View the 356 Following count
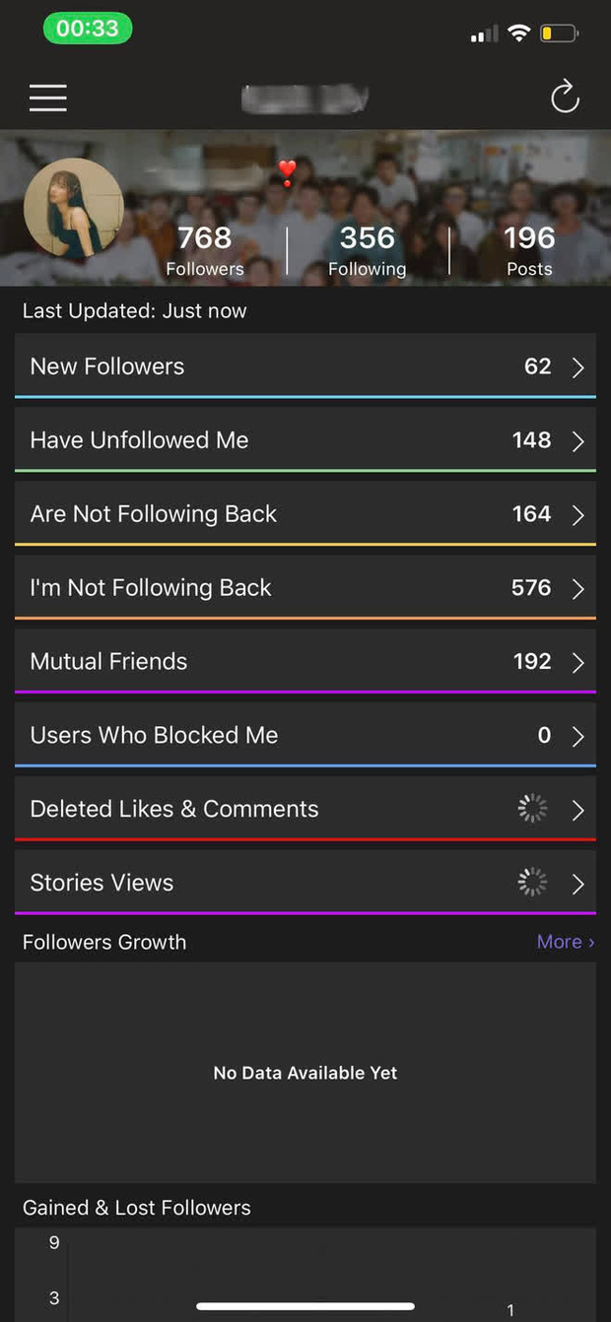 click(x=367, y=249)
